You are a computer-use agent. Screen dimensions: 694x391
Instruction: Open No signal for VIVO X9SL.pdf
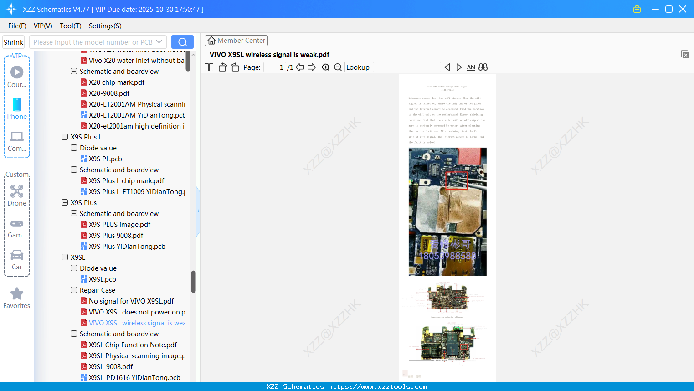131,301
